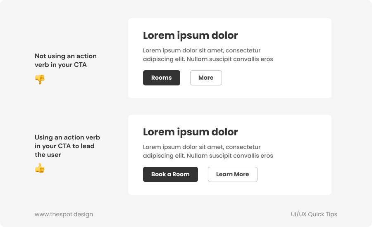Click the 'Using an action verb' label
Screen dimensions: 372x227
(67, 137)
